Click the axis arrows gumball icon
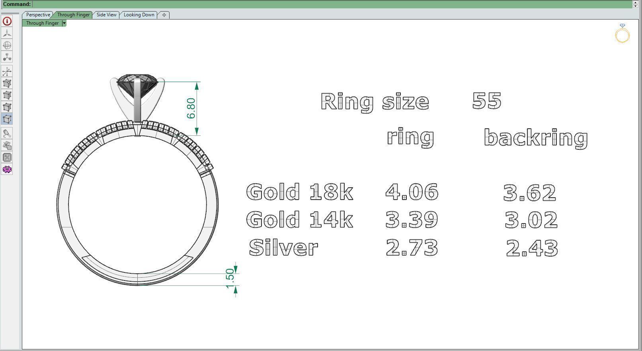Image resolution: width=642 pixels, height=351 pixels. pyautogui.click(x=7, y=71)
